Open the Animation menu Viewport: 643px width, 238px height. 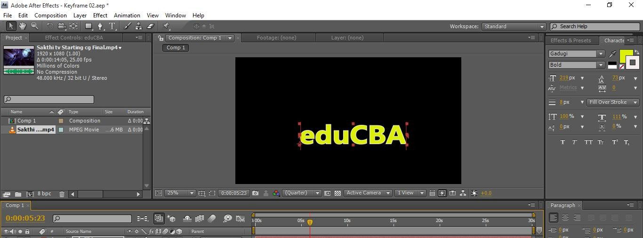pos(127,15)
